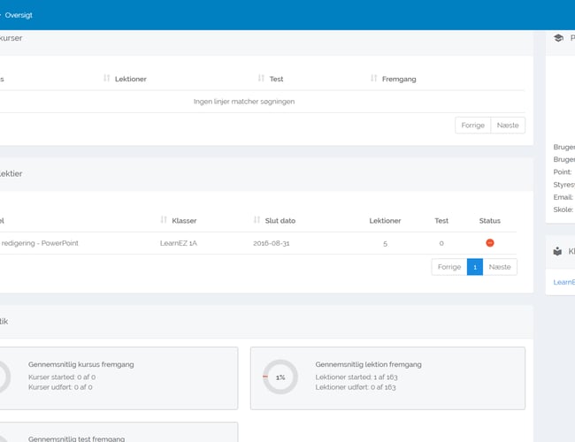Click the sort icon beside Lektioner column

107,79
